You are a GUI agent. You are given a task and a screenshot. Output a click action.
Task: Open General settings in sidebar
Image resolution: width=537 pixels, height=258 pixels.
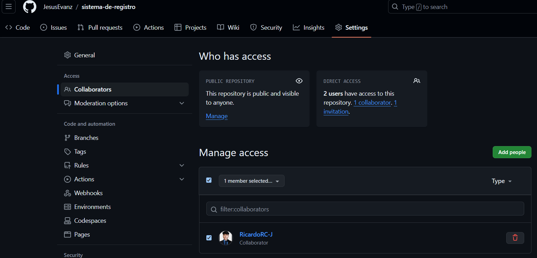[125, 55]
